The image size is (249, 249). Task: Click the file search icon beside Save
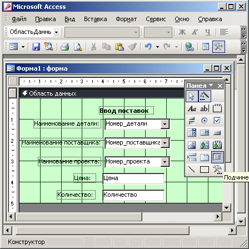(x=48, y=47)
